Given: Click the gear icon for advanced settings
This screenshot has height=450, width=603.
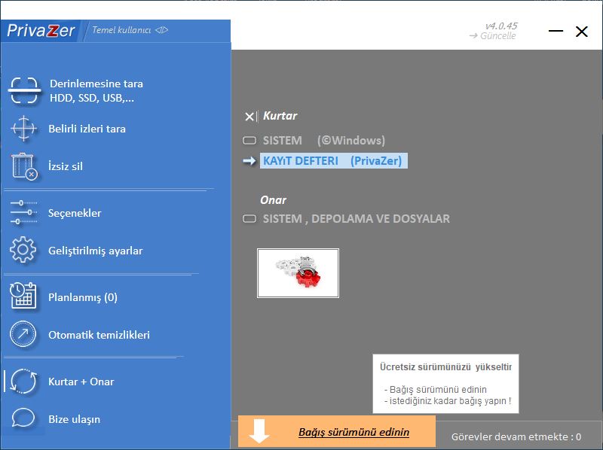Looking at the screenshot, I should [23, 250].
